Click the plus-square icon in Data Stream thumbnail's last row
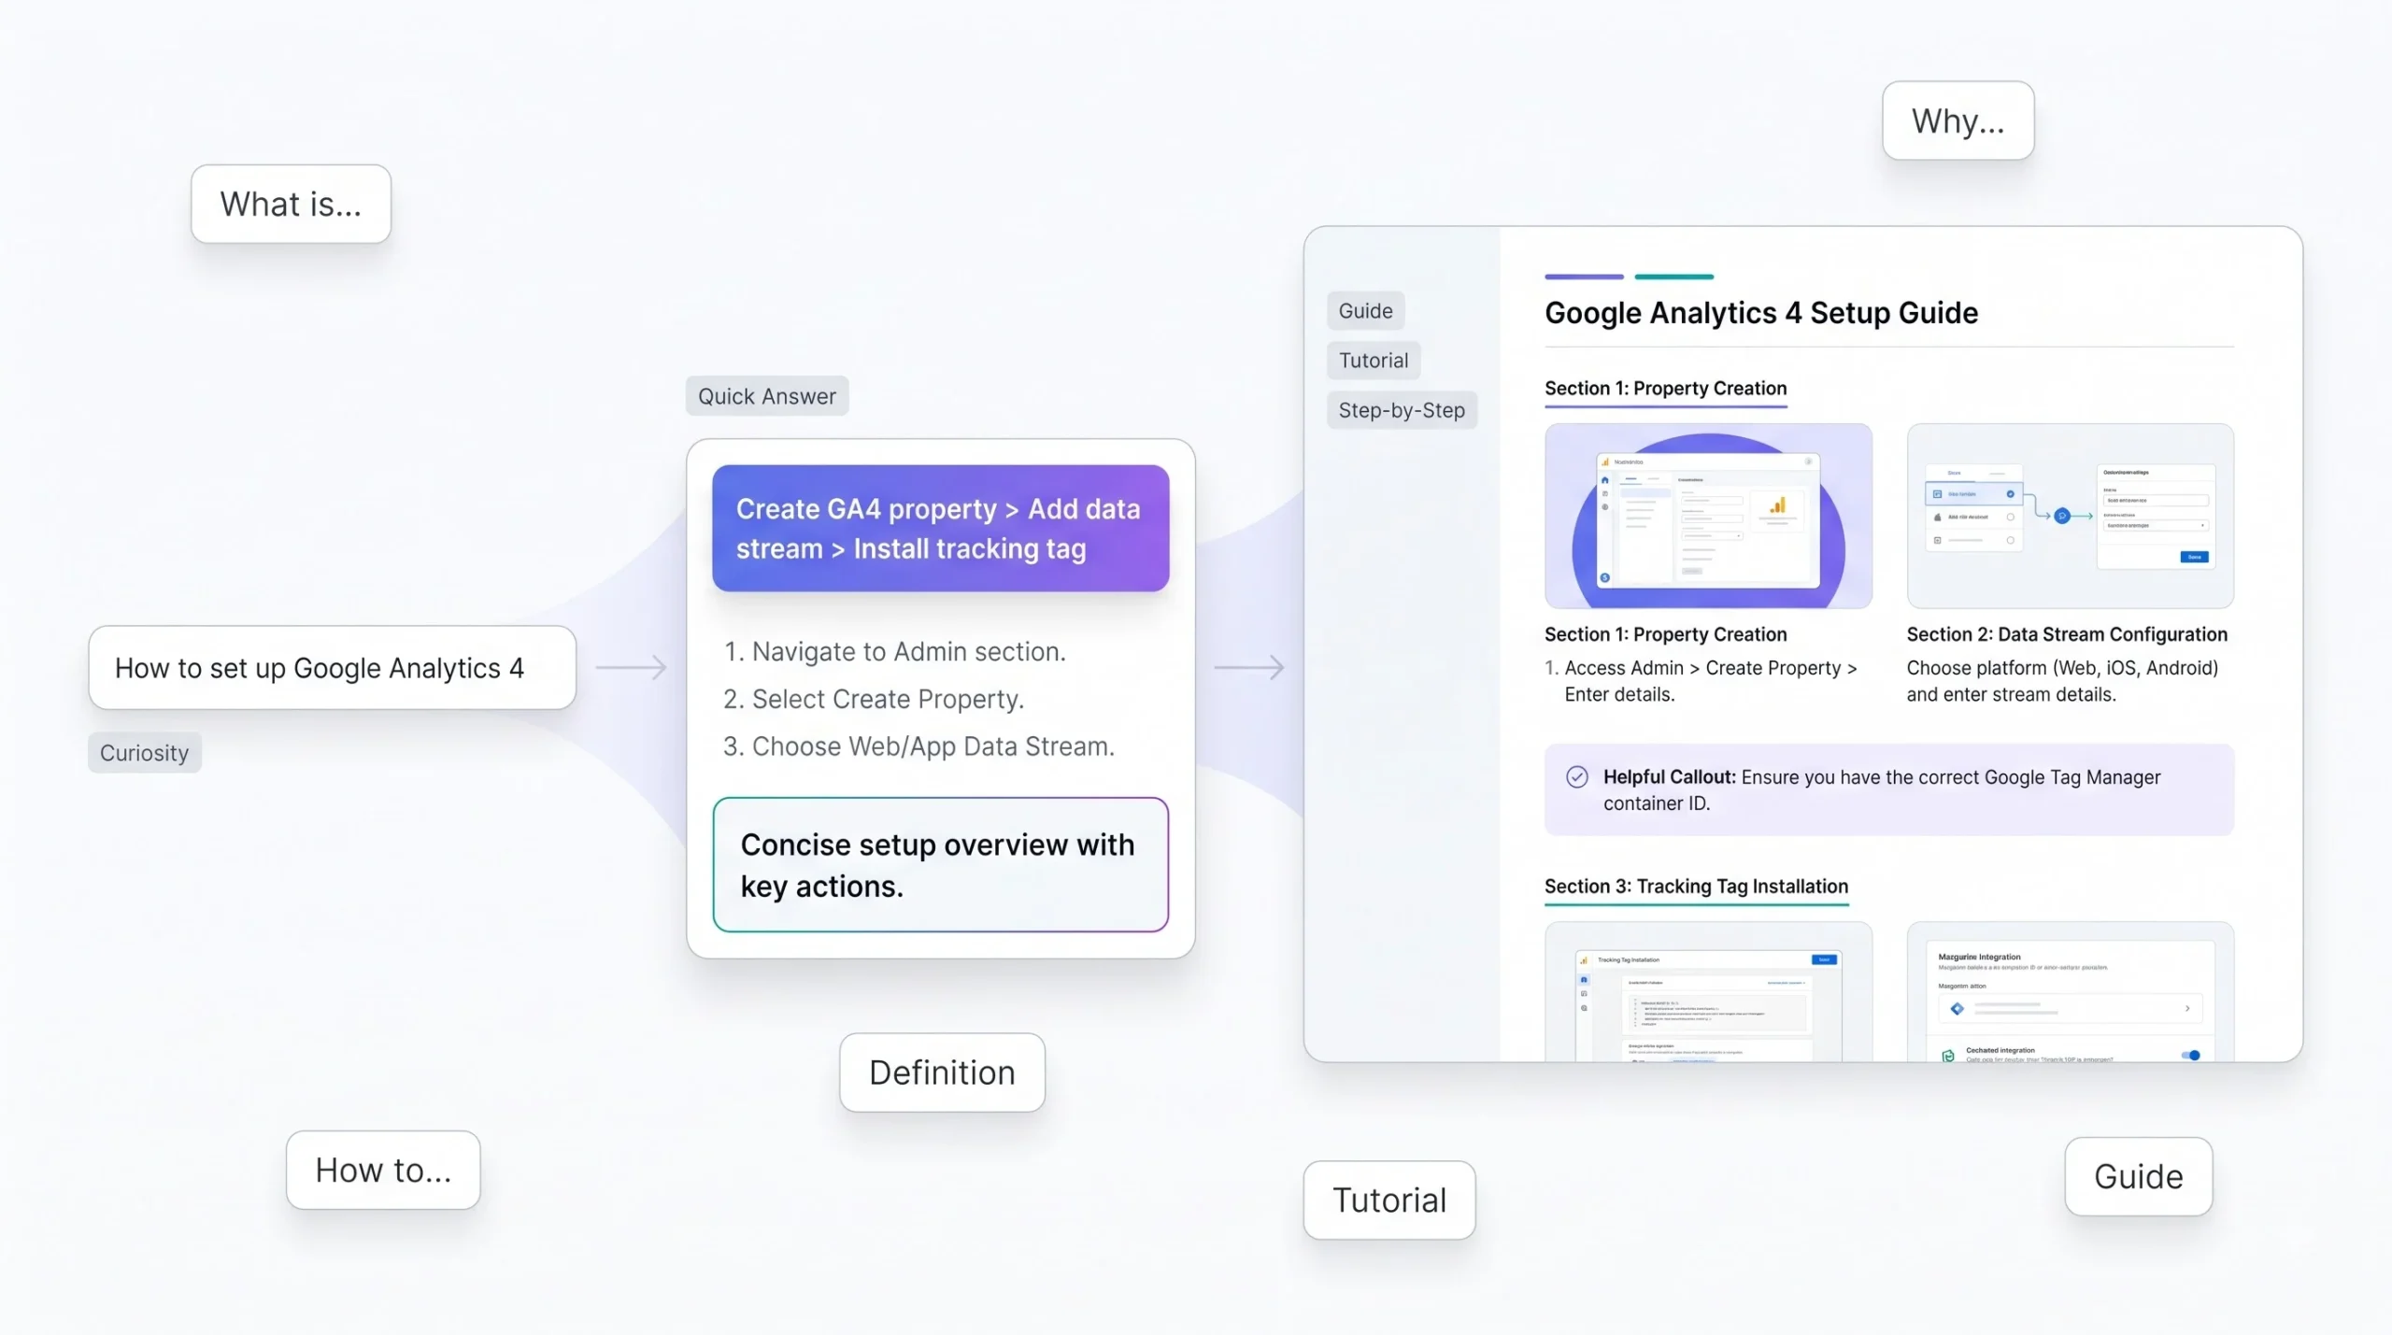This screenshot has width=2392, height=1335. pos(1938,540)
